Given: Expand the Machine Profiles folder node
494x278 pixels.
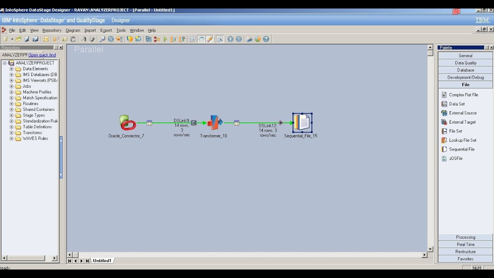Looking at the screenshot, I should point(12,92).
